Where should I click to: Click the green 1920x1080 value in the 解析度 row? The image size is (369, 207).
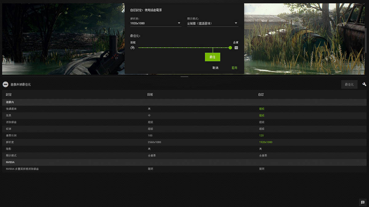tap(266, 142)
